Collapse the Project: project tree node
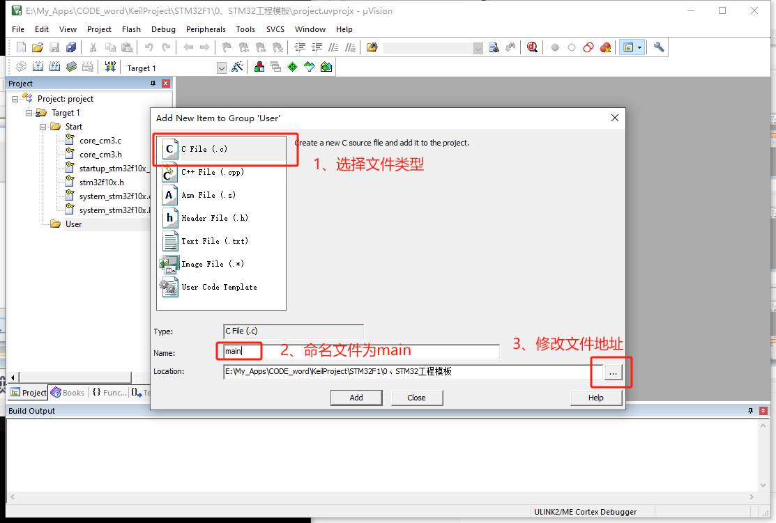The height and width of the screenshot is (523, 776). click(15, 99)
